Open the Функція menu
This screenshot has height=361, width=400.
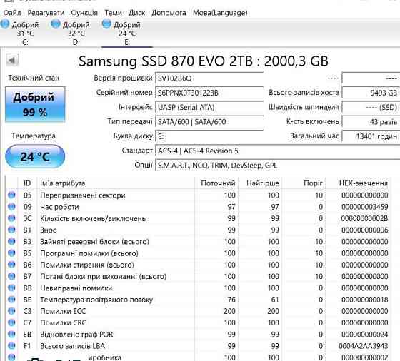(x=84, y=13)
